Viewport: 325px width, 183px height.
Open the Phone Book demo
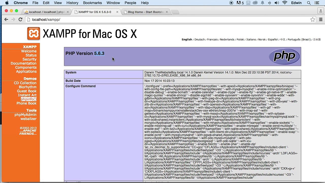click(x=26, y=103)
